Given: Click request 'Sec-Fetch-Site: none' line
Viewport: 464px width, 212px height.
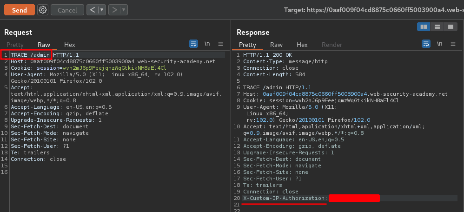Looking at the screenshot, I should (x=43, y=139).
